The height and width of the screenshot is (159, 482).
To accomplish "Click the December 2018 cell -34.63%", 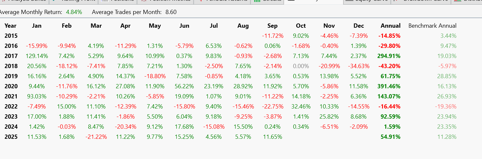I will [358, 66].
